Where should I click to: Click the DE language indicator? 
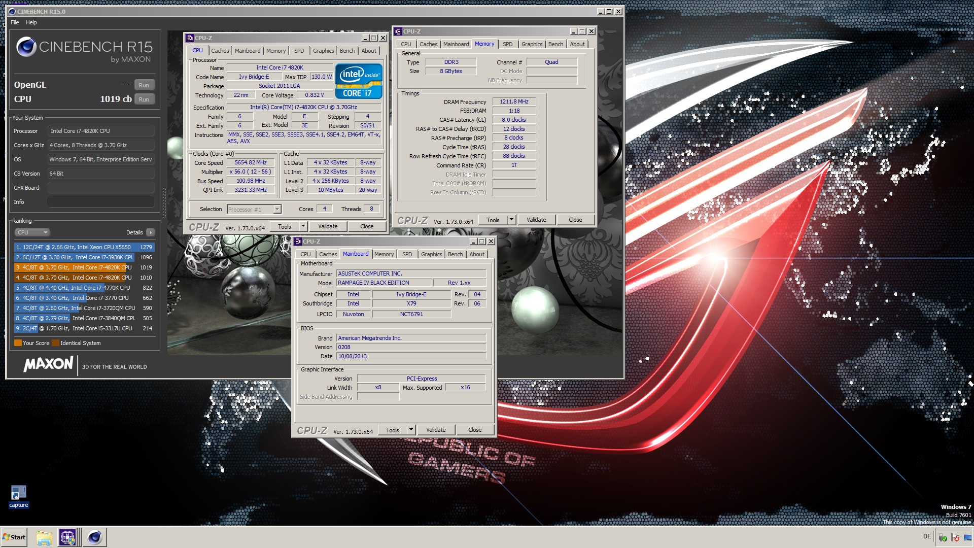927,536
